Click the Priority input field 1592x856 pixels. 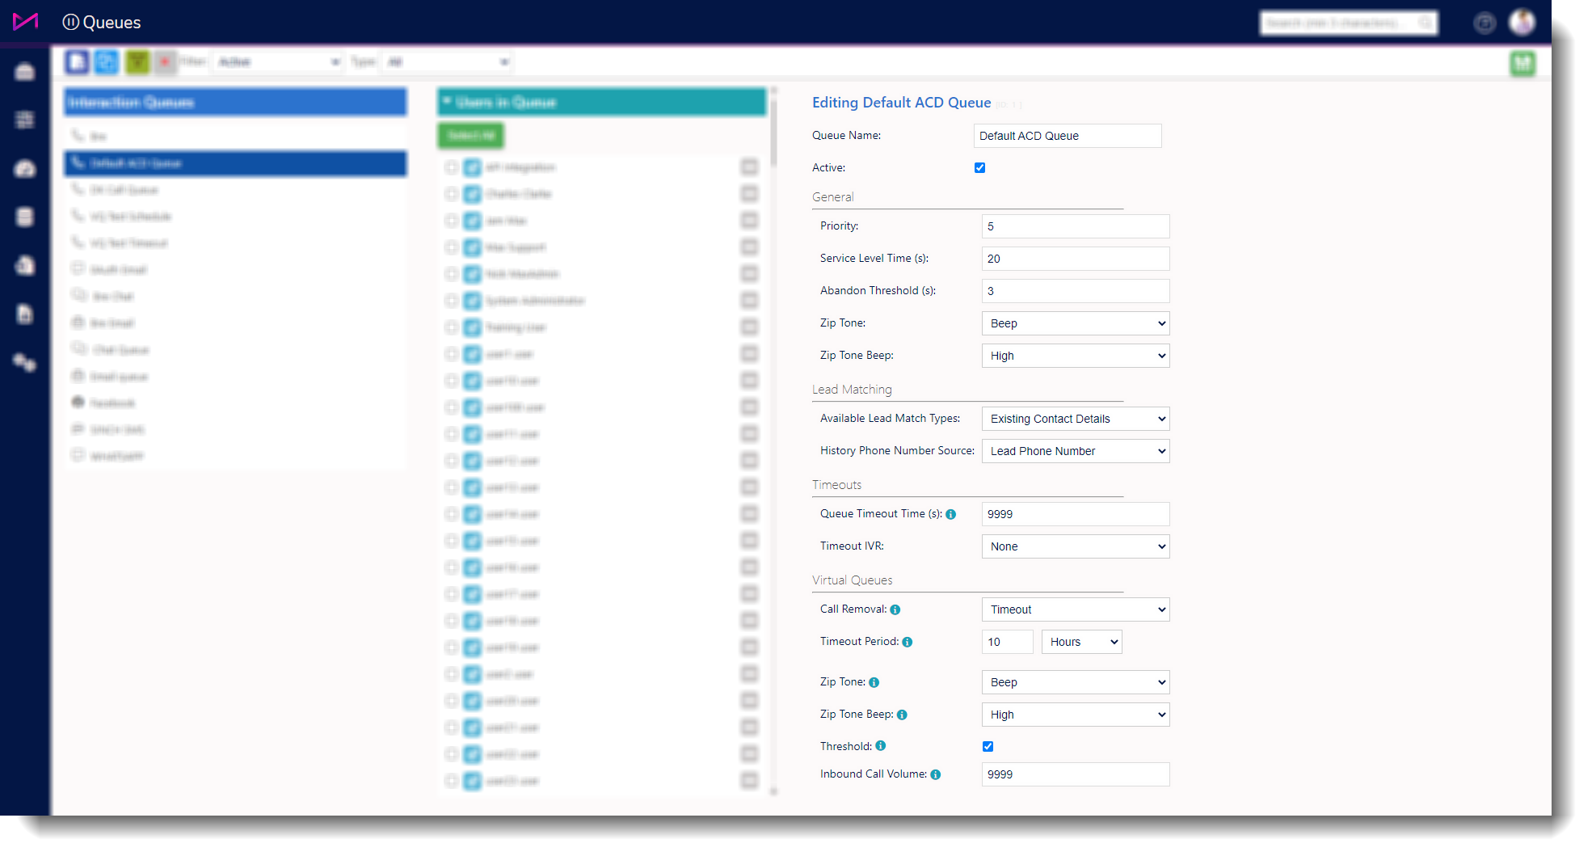tap(1076, 226)
